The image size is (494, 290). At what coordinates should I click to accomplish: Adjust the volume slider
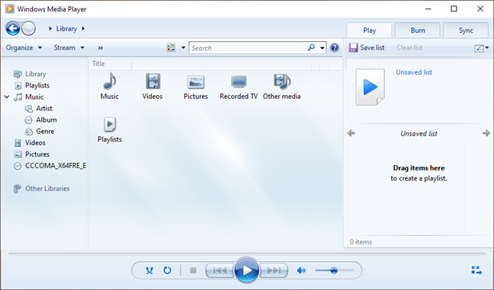[x=334, y=270]
